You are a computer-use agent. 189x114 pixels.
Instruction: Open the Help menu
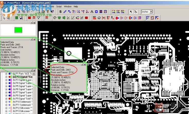tap(76, 6)
